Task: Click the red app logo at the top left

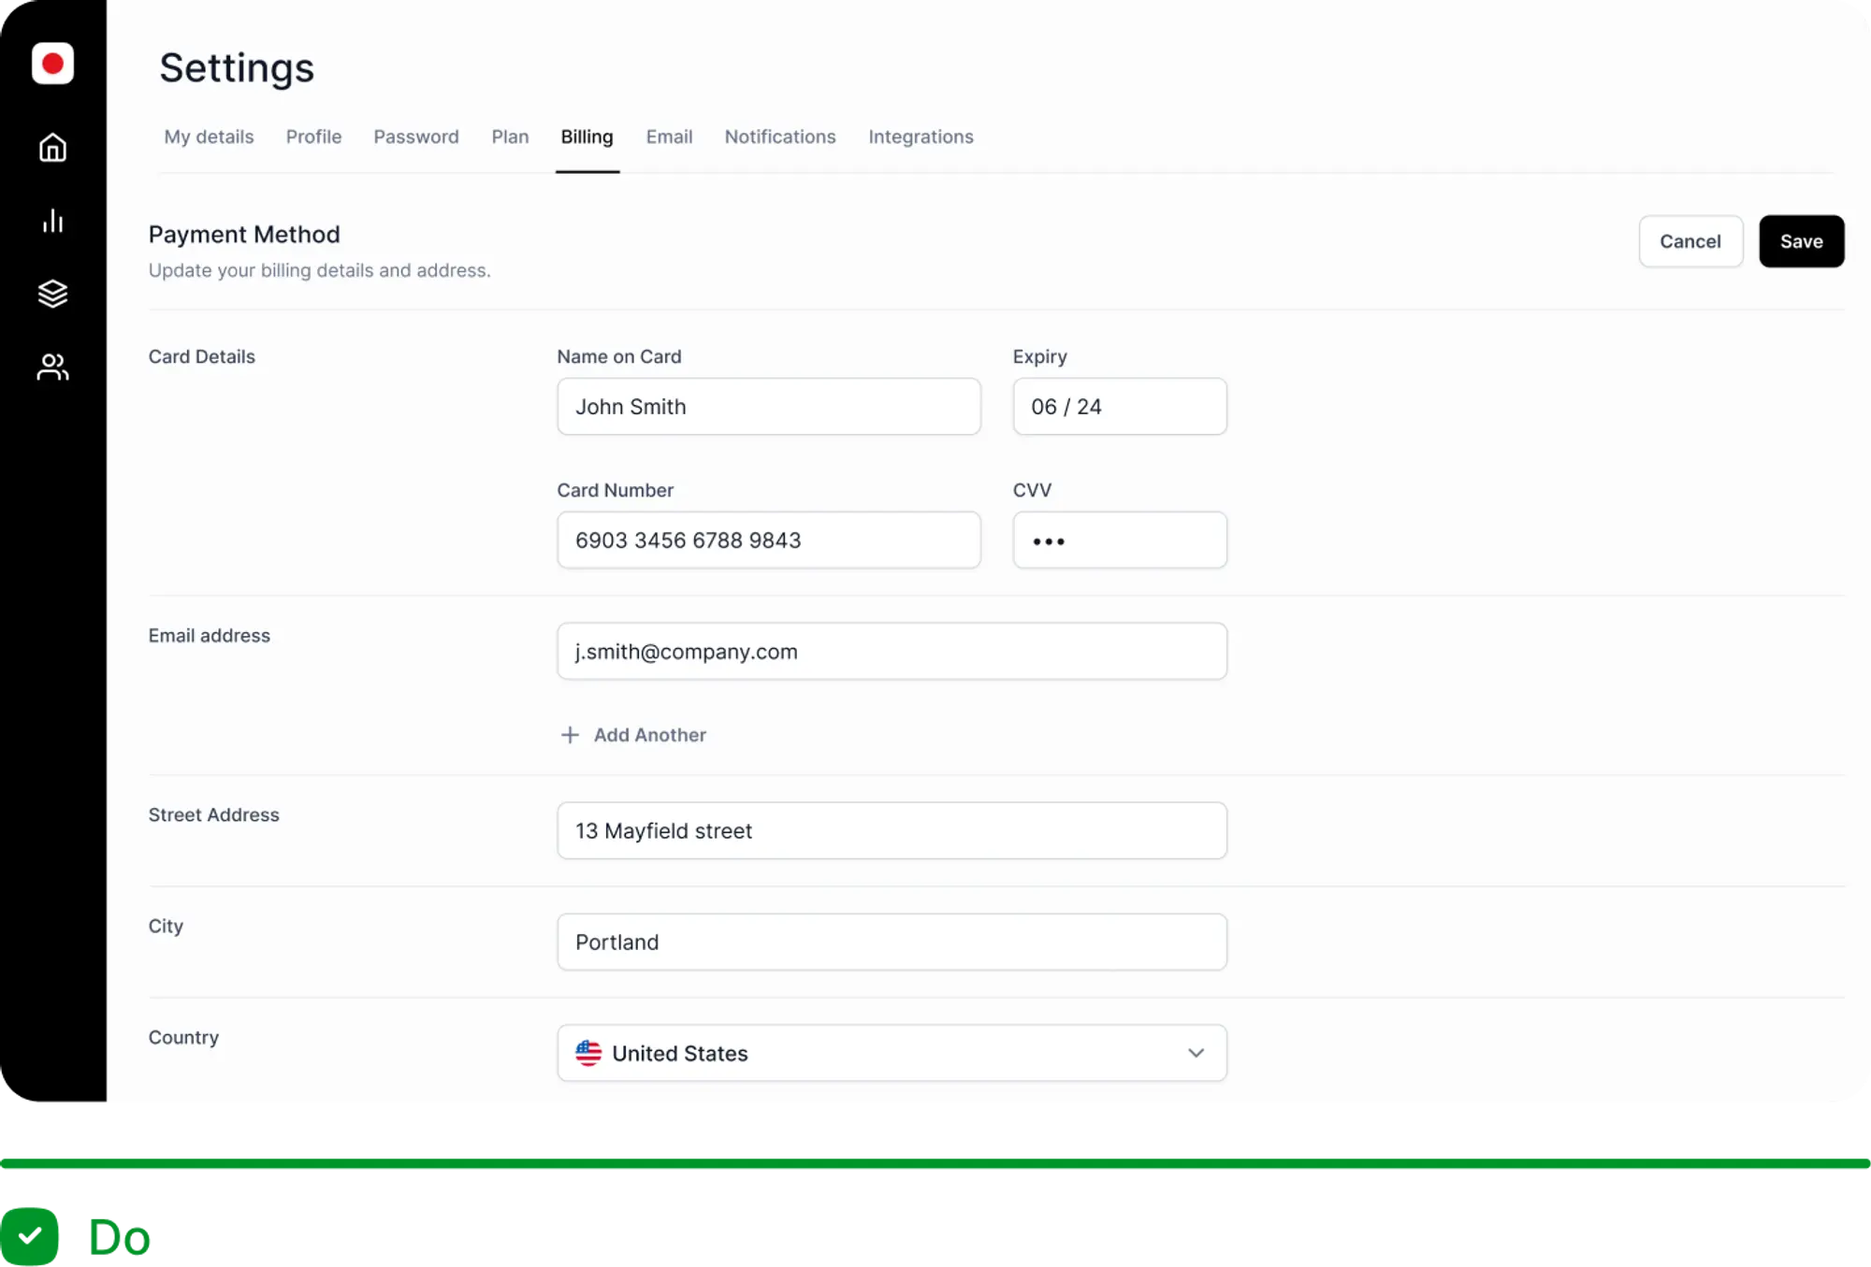Action: (52, 64)
